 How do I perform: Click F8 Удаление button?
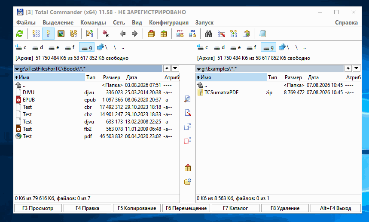click(285, 208)
